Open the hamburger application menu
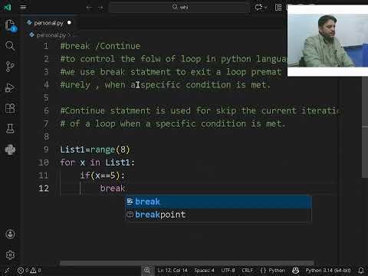Screen dimensions: 368x276 coord(23,7)
